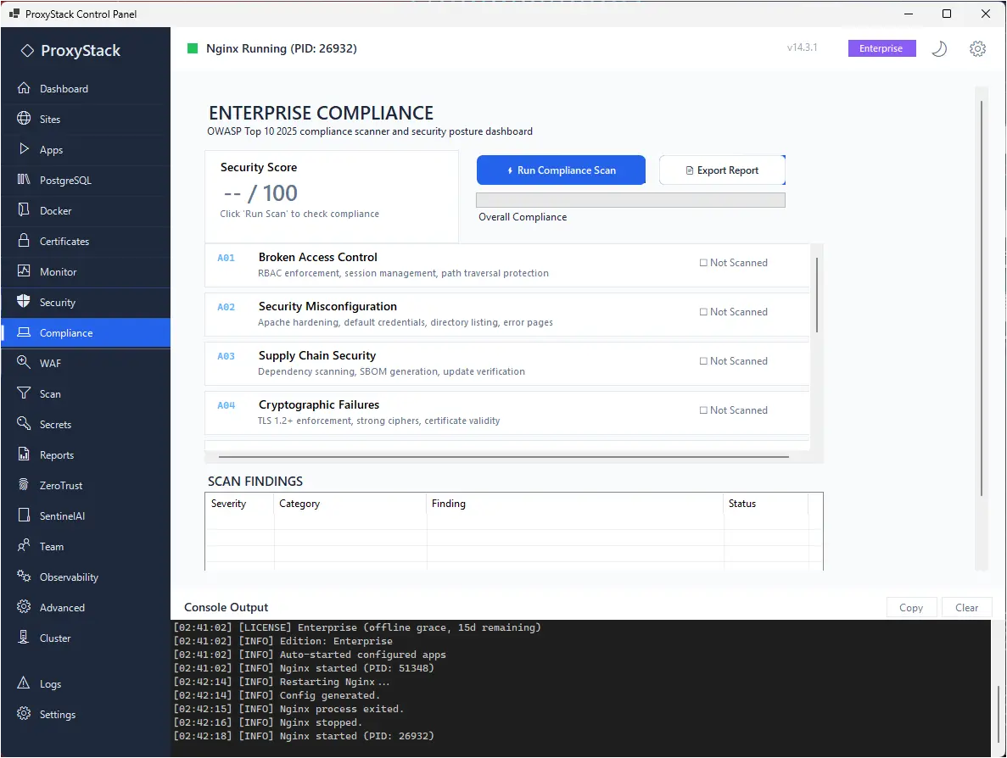
Task: Clear the console output
Action: coord(966,607)
